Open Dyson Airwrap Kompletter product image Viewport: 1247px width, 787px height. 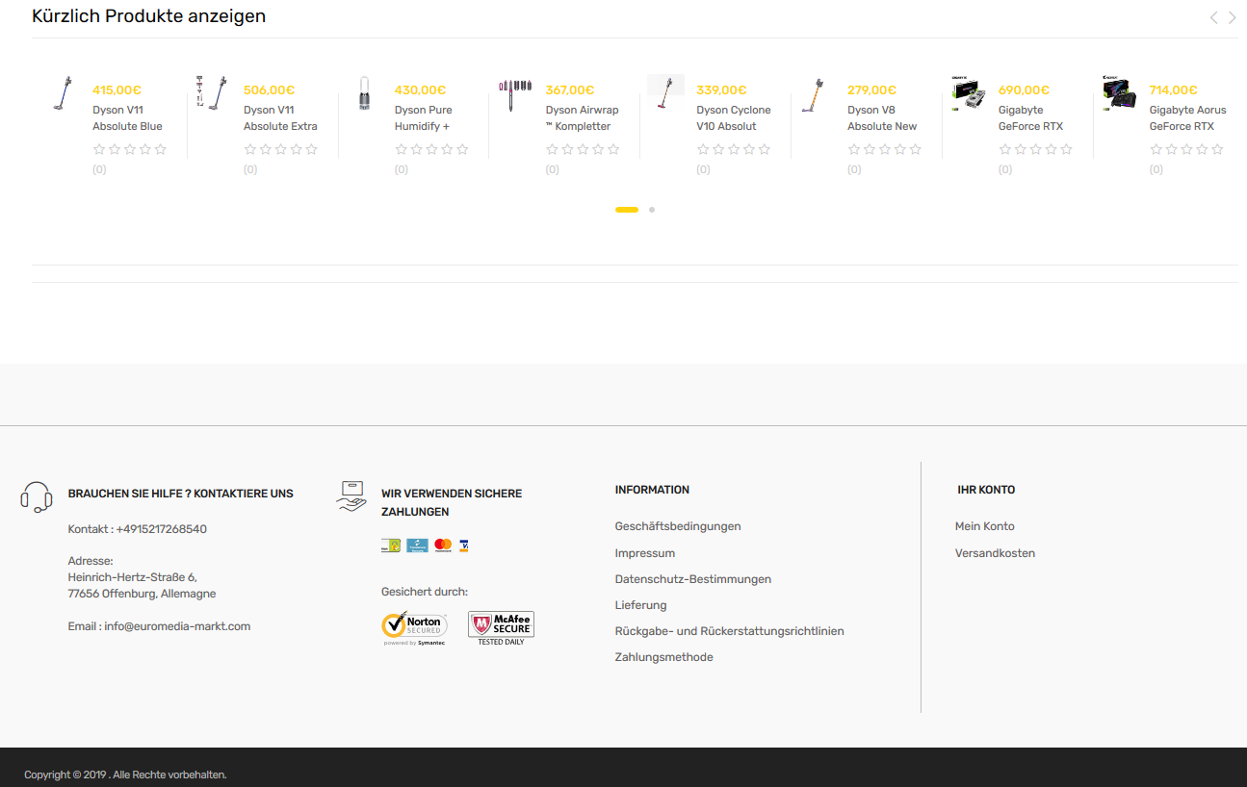click(x=515, y=93)
